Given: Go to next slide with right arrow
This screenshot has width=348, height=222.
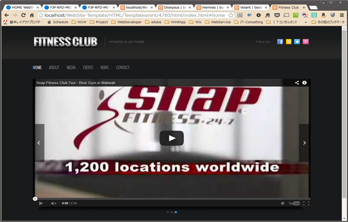Looking at the screenshot, I should (x=304, y=143).
